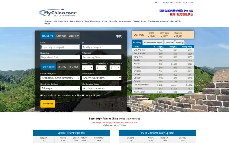This screenshot has width=229, height=143.
Task: Choose ±3 days date flexibility
Action: (74, 67)
